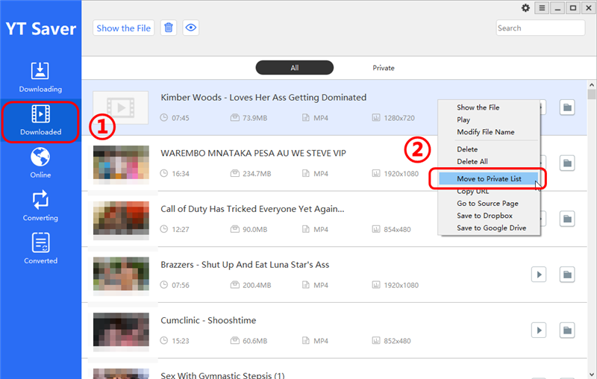Click 'Call of Duty Has Tricked Everyone' title
Viewport: 597px width, 379px height.
pyautogui.click(x=252, y=209)
